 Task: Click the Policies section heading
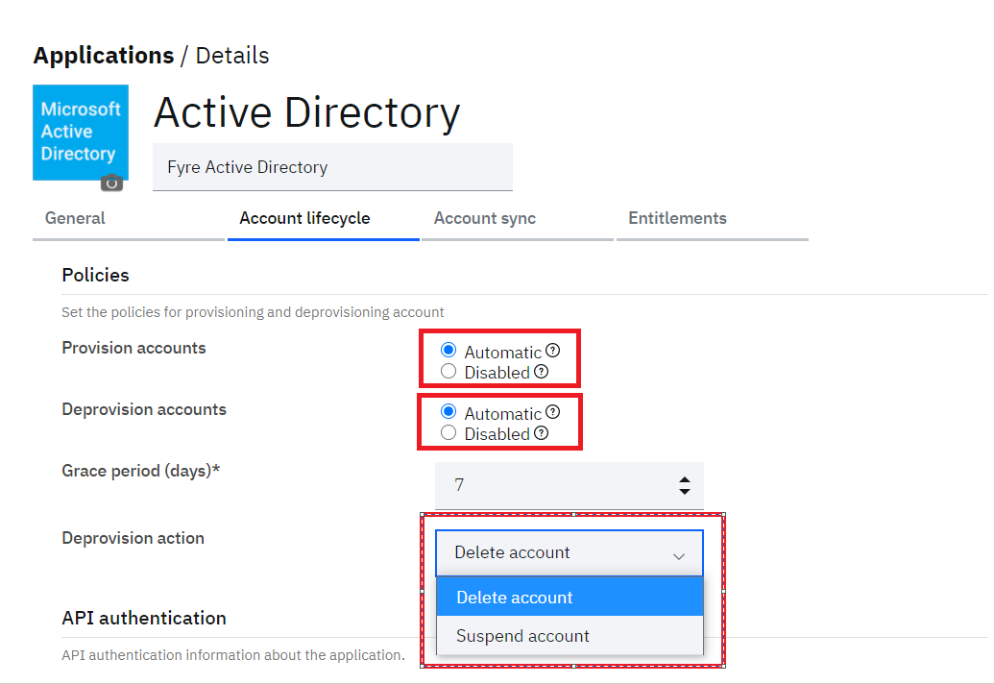pos(96,275)
